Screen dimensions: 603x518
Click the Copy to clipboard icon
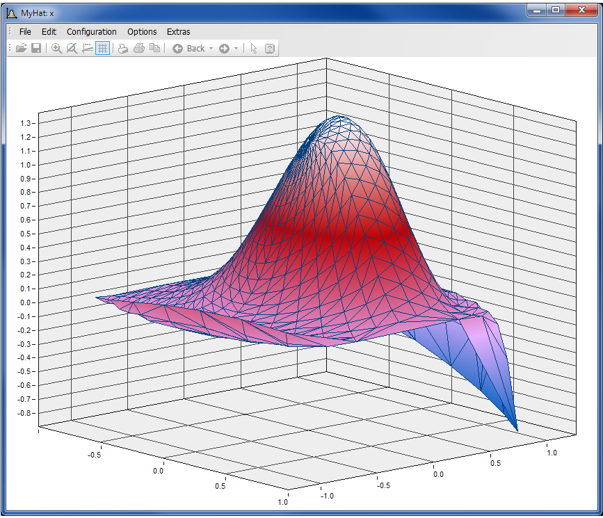[154, 49]
